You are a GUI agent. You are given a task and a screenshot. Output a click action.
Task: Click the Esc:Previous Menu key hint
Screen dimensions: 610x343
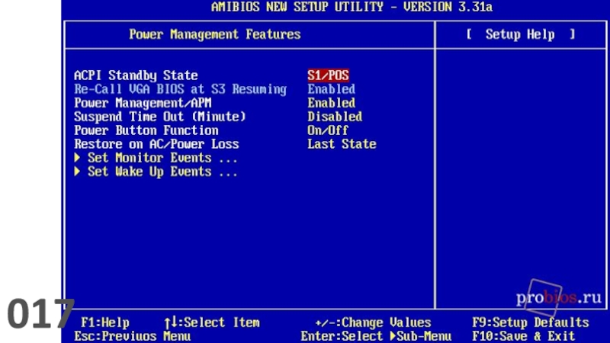tap(132, 336)
